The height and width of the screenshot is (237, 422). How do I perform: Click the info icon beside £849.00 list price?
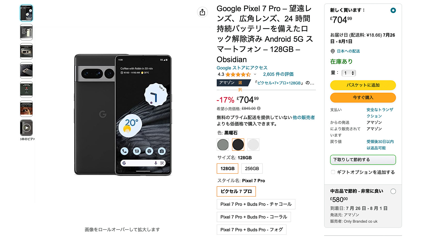[259, 108]
